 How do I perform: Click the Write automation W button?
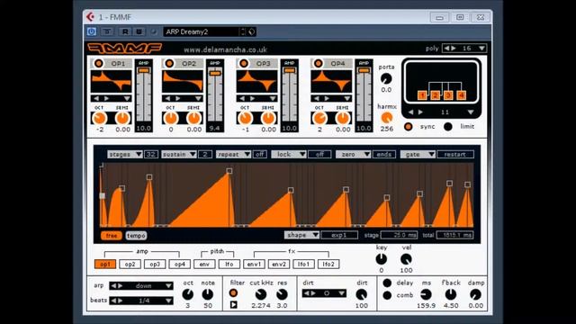[x=139, y=31]
